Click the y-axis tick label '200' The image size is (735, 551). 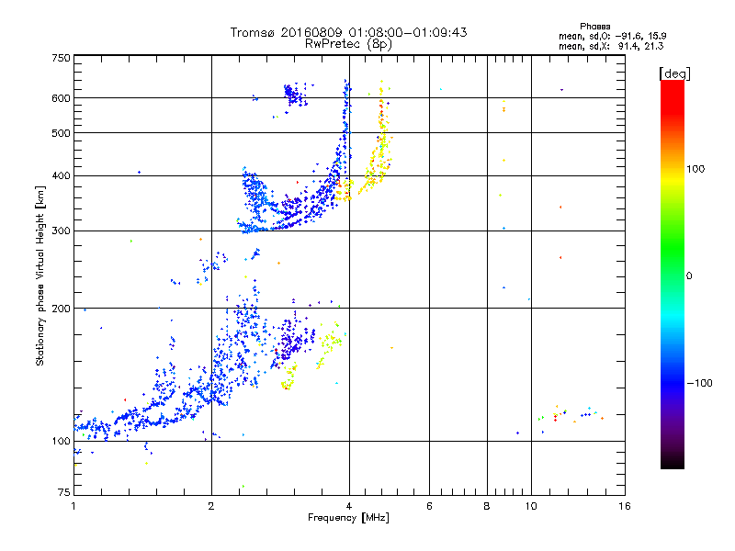pyautogui.click(x=61, y=309)
